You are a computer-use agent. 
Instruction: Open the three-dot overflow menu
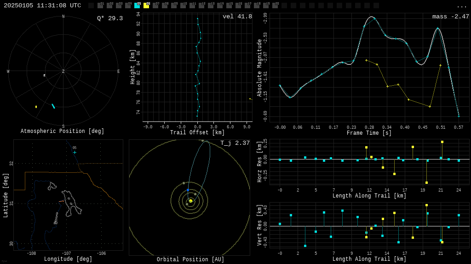(x=461, y=6)
